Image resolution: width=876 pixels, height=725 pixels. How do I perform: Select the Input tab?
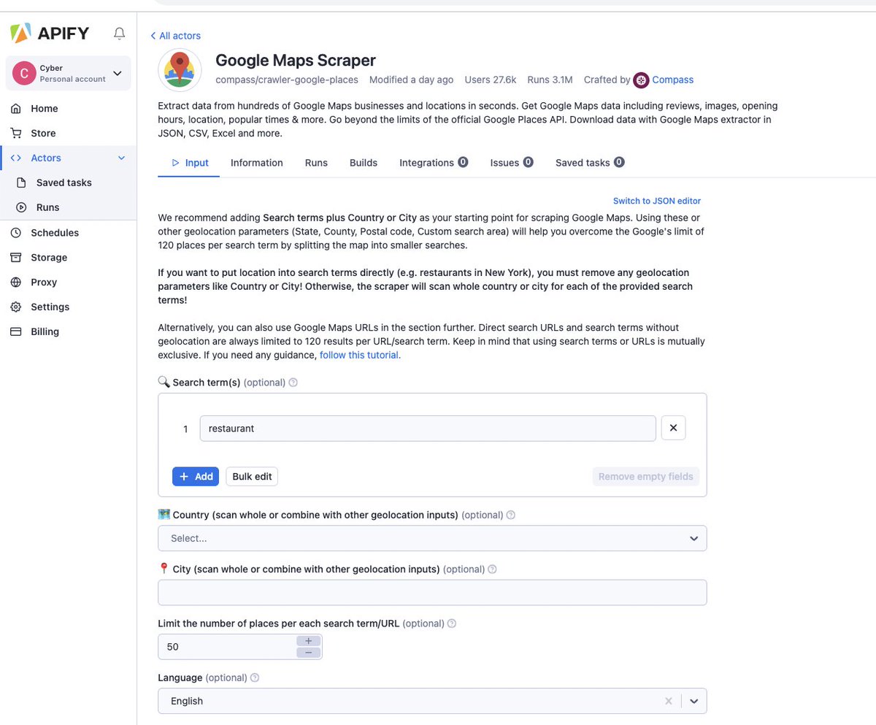[190, 163]
